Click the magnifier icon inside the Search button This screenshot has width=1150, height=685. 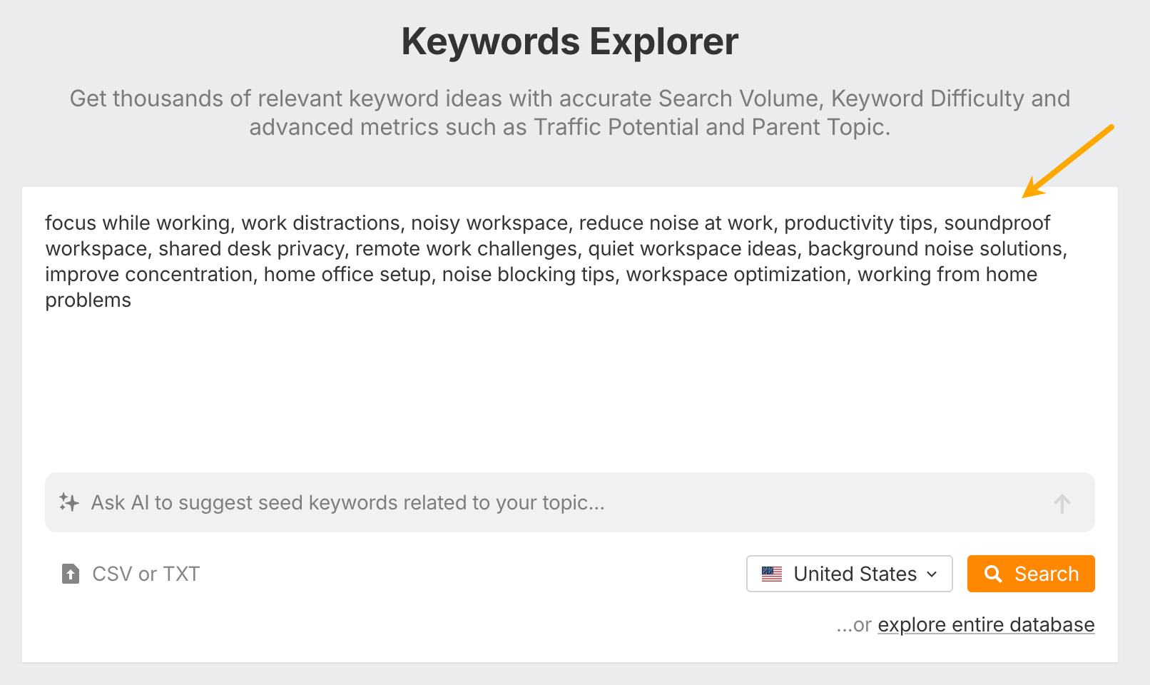[994, 574]
